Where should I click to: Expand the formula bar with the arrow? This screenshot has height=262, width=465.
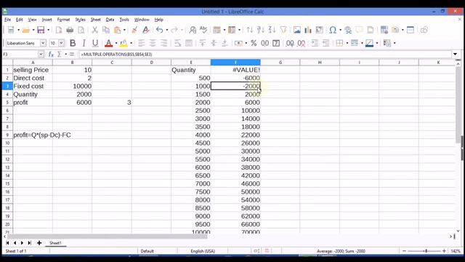tap(455, 54)
